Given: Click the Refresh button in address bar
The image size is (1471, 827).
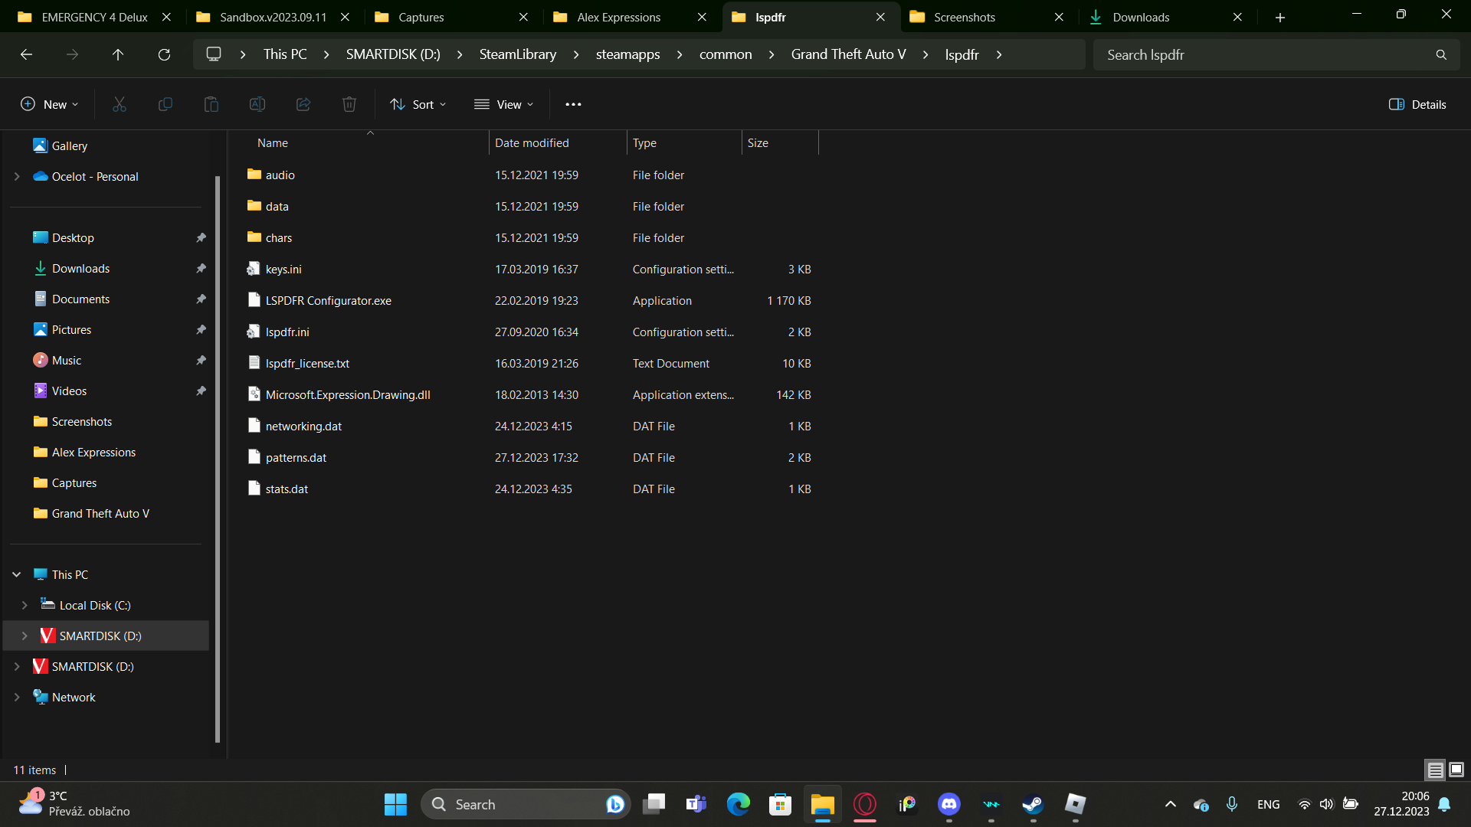Looking at the screenshot, I should coord(164,54).
